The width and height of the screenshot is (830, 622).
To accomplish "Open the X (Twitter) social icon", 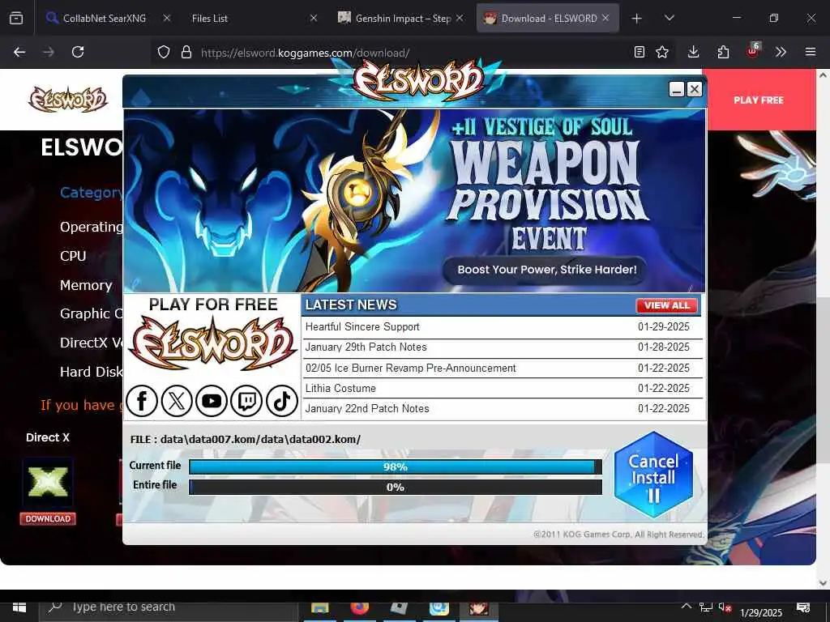I will [176, 401].
